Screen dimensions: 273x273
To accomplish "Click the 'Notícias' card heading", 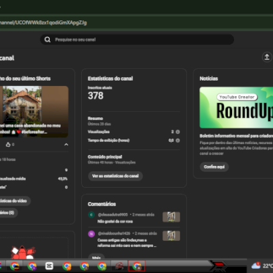I will point(209,78).
